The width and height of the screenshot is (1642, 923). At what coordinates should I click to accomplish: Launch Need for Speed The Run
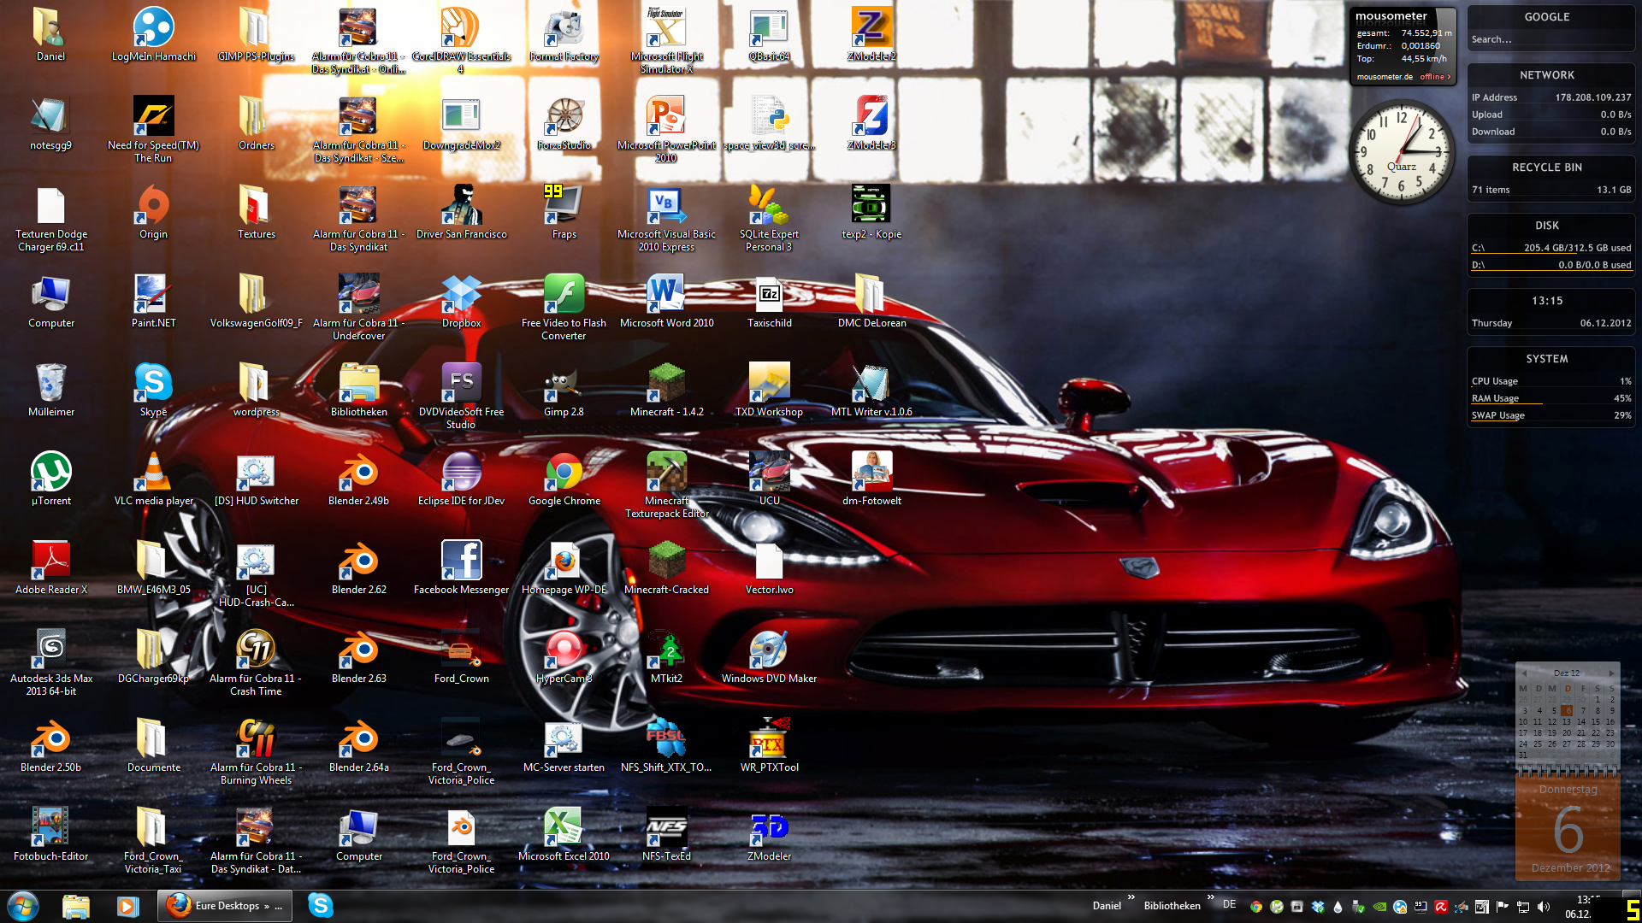pyautogui.click(x=154, y=129)
